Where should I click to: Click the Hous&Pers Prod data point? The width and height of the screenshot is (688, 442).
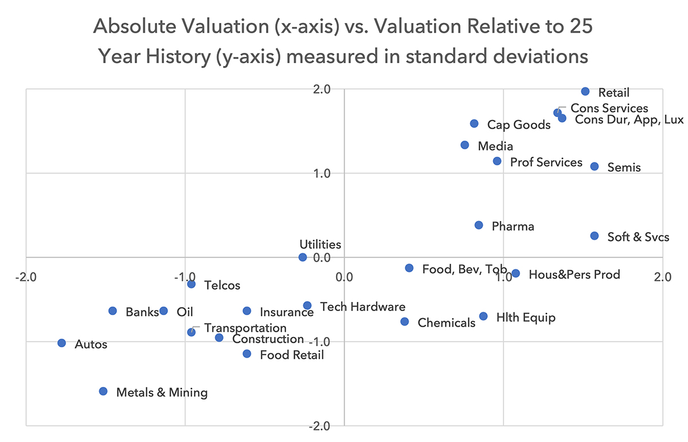point(515,273)
